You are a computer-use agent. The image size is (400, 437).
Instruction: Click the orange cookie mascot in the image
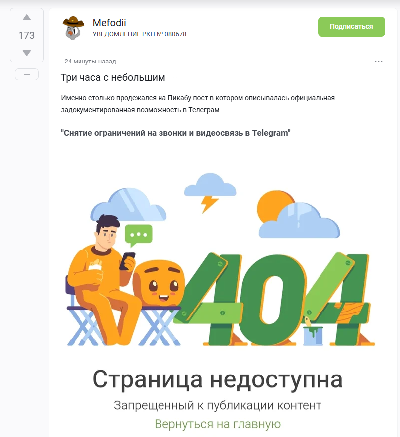[159, 282]
